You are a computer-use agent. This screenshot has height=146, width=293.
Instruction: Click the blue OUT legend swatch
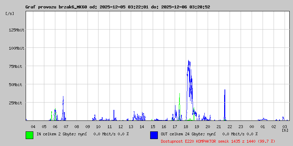point(154,135)
